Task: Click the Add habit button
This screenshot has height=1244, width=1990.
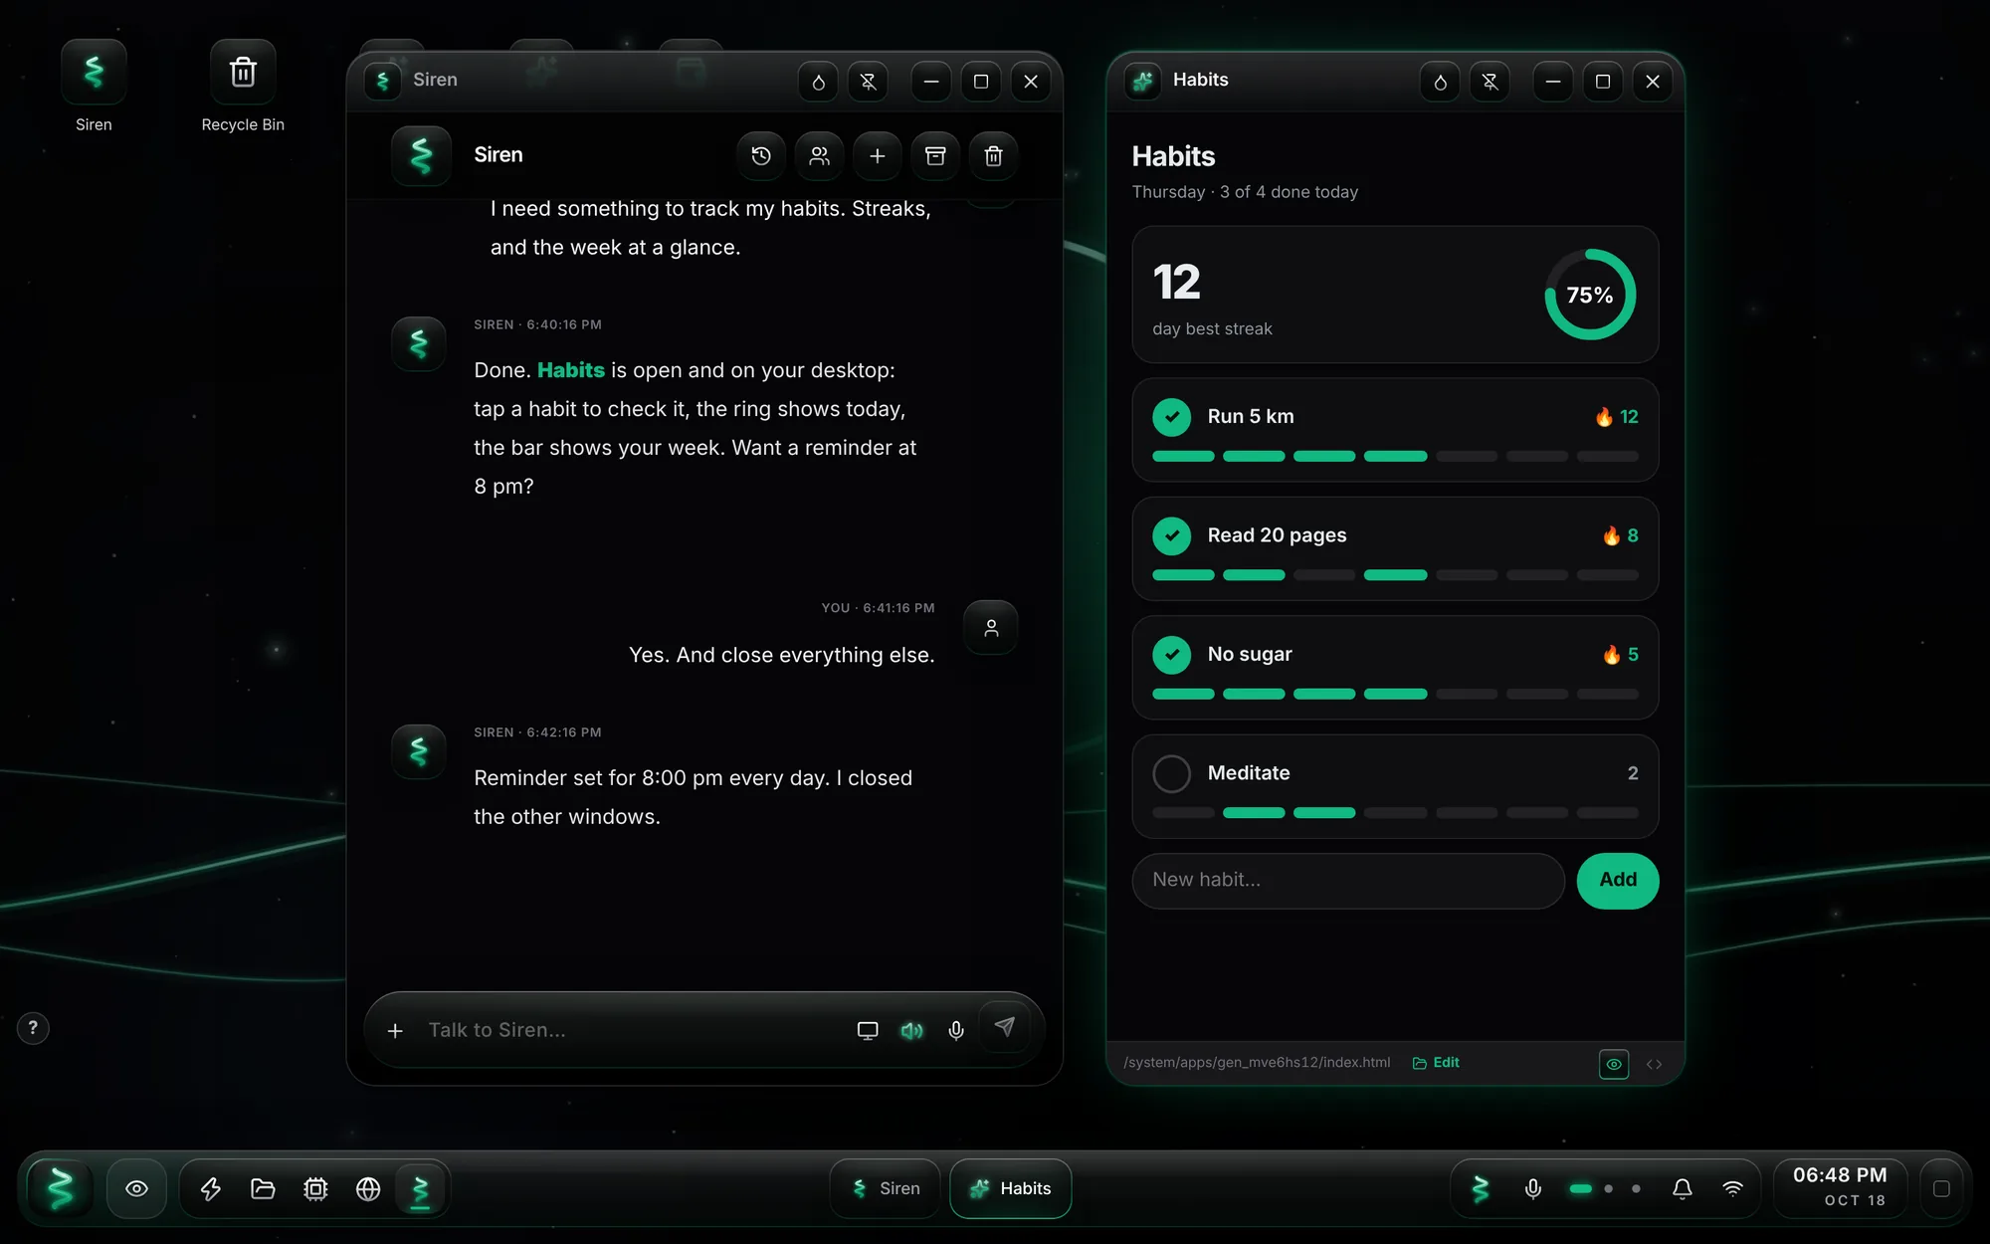Action: tap(1618, 880)
